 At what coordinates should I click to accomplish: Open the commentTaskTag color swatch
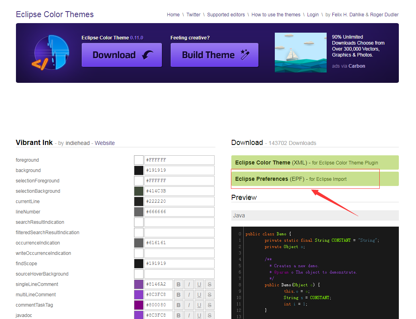tap(139, 305)
